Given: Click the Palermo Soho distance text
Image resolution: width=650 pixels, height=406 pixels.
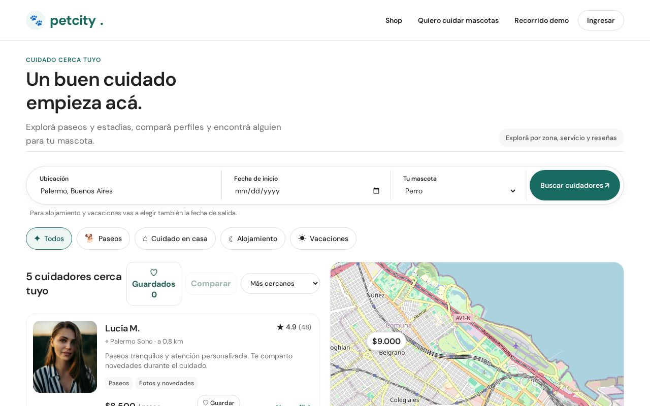Looking at the screenshot, I should click(x=144, y=342).
